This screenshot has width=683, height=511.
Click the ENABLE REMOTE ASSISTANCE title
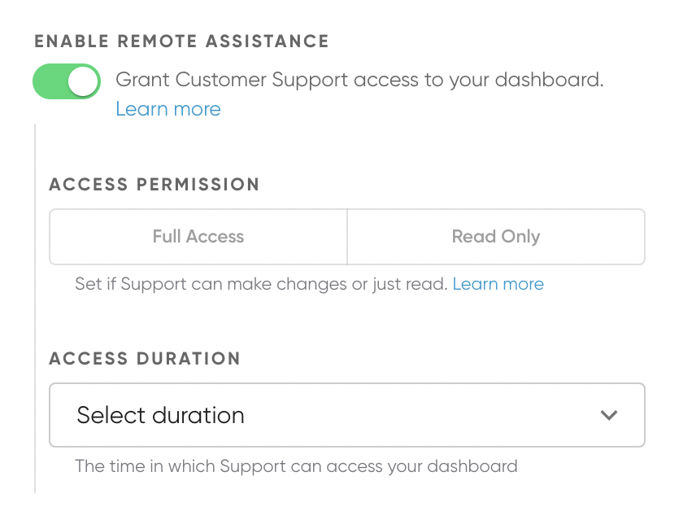tap(181, 41)
